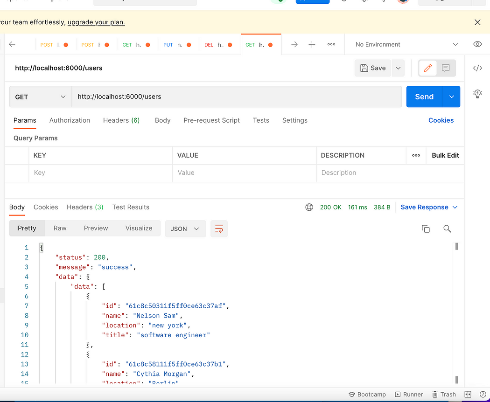490x402 pixels.
Task: Open Bootcamp in the status bar
Action: click(367, 395)
